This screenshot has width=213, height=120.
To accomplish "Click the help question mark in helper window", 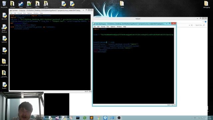I will [206, 22].
